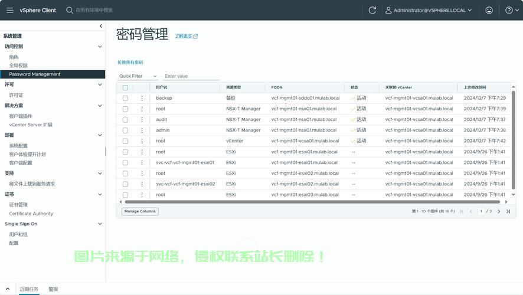Click external link icon beside 了解更多

coord(195,37)
